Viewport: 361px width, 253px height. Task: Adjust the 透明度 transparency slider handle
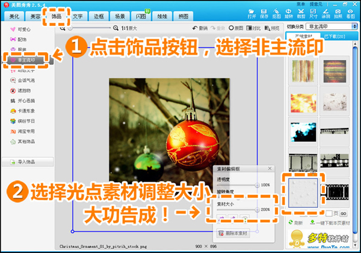258,185
